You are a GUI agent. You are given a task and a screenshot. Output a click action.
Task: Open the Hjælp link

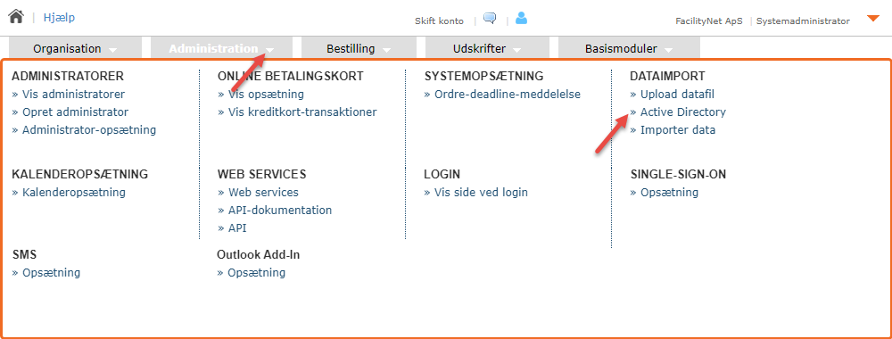click(x=59, y=18)
